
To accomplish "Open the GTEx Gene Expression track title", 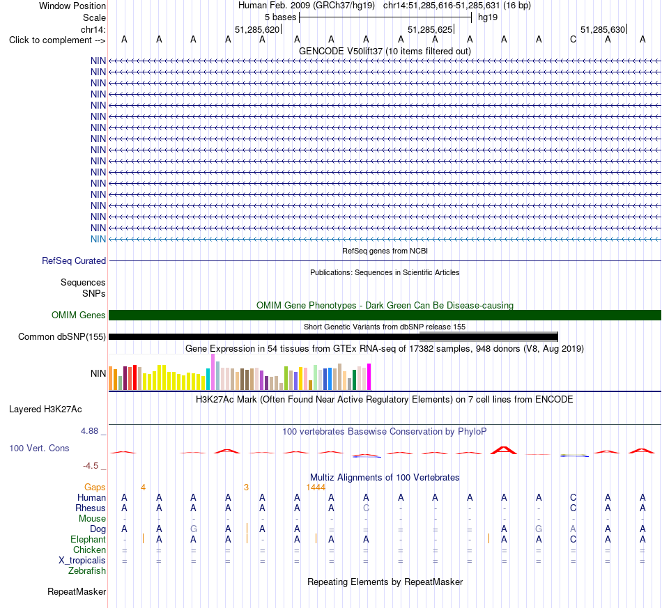I will pyautogui.click(x=385, y=348).
